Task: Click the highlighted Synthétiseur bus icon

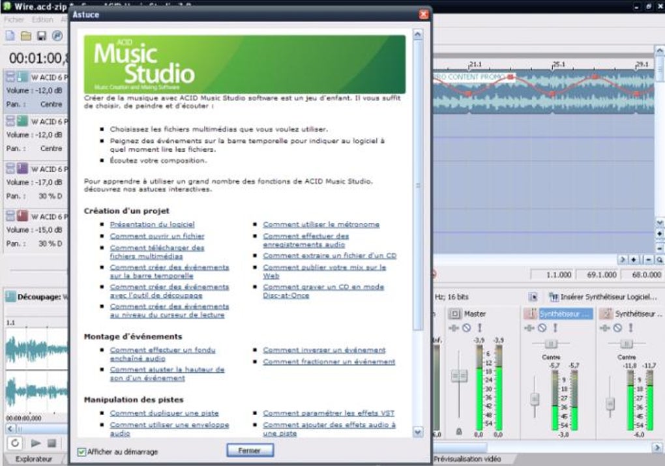Action: [531, 313]
